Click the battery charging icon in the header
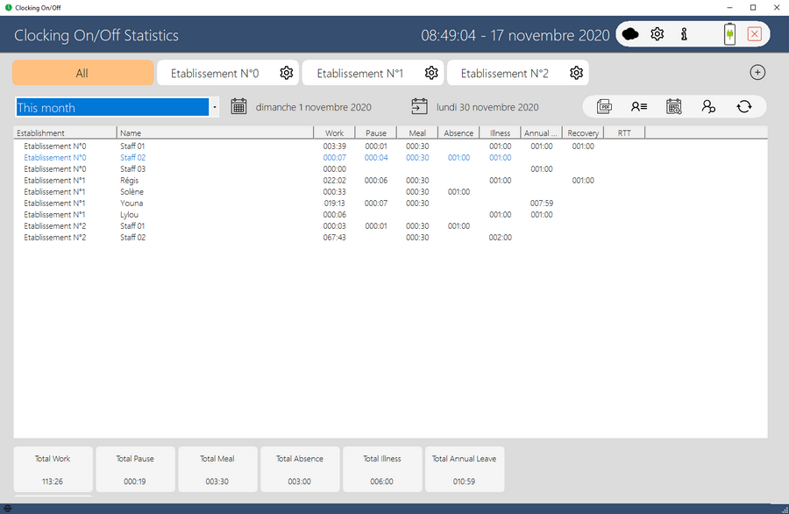Image resolution: width=789 pixels, height=514 pixels. [729, 34]
